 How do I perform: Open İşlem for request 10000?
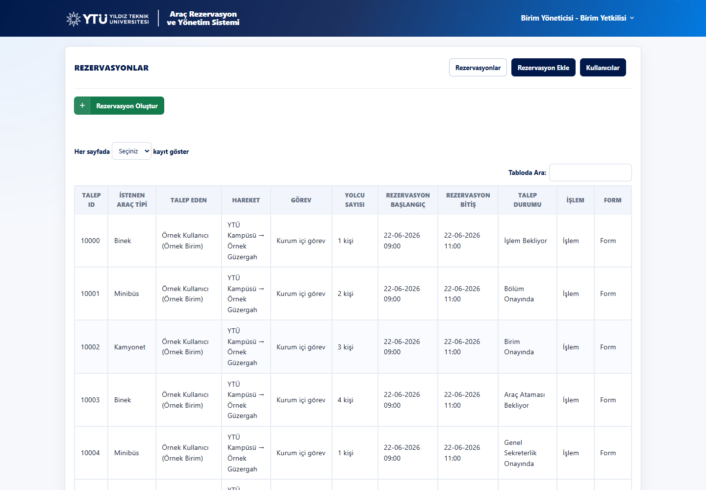tap(571, 241)
